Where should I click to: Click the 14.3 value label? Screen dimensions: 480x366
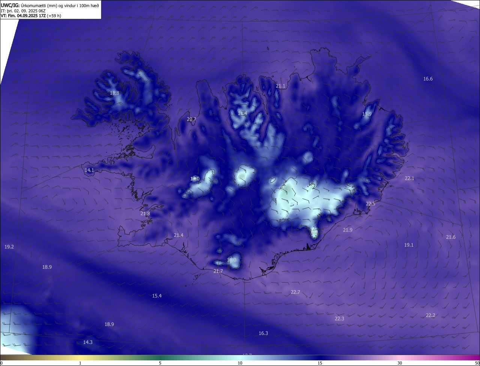click(88, 342)
